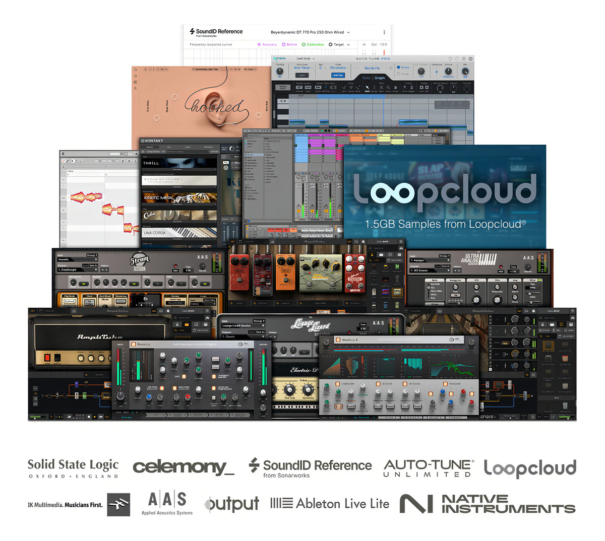The height and width of the screenshot is (541, 605).
Task: Click the Drumstrip power icon
Action: [x=133, y=345]
